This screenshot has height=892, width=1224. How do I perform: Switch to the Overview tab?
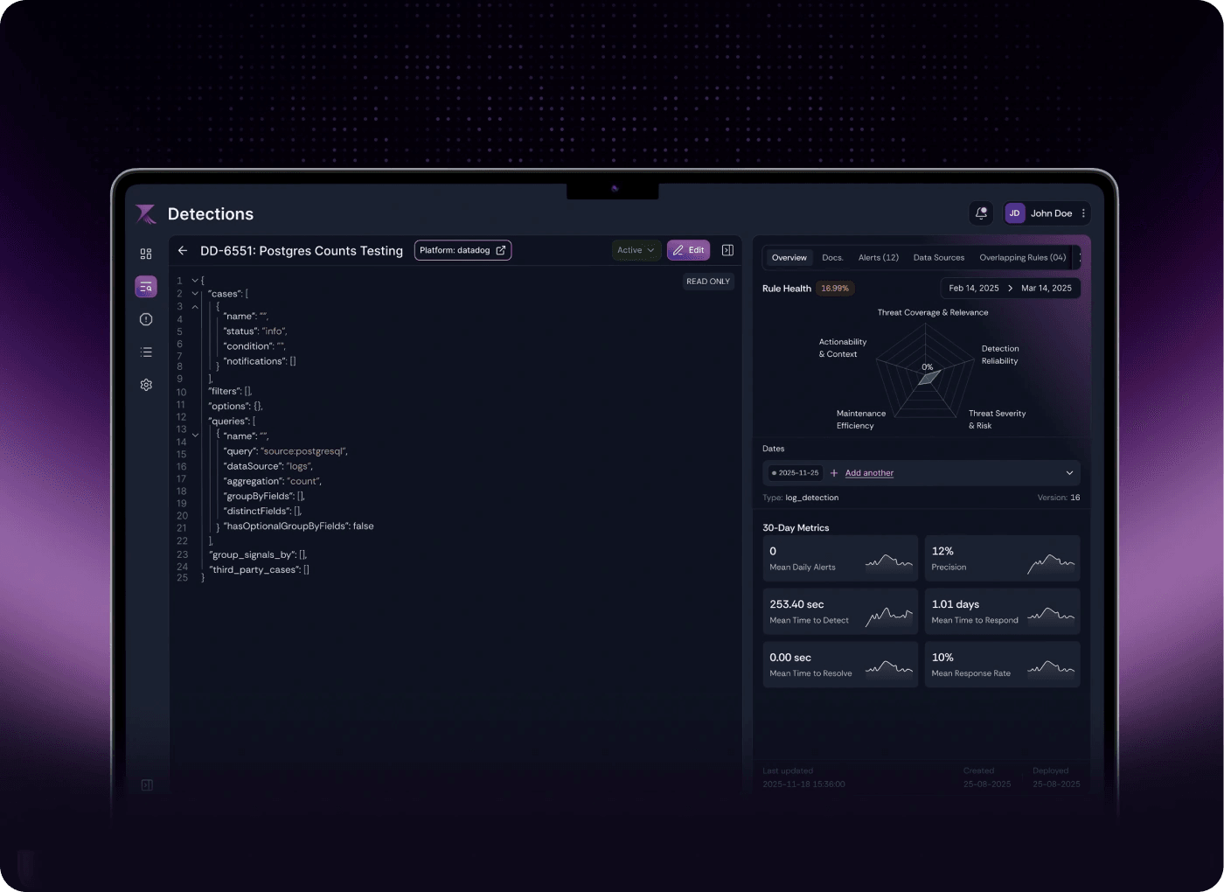click(x=789, y=258)
